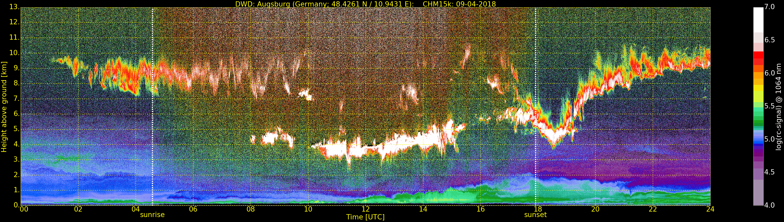Click the colorbar tick label '5.5'
The image size is (784, 222).
tap(770, 106)
